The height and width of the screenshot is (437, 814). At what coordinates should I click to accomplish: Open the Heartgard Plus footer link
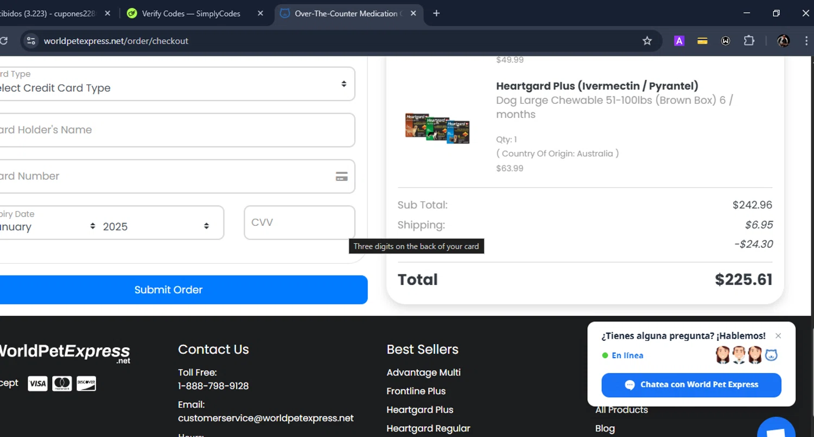(x=419, y=410)
